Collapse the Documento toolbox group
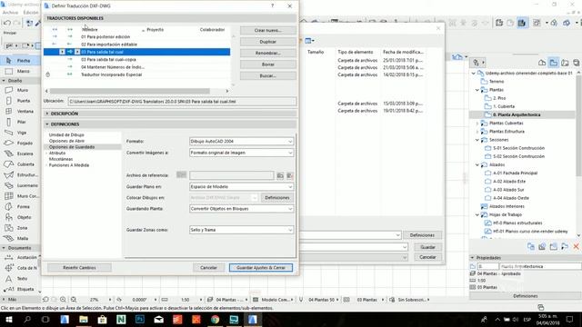Viewport: 582px width, 327px height. click(x=4, y=248)
